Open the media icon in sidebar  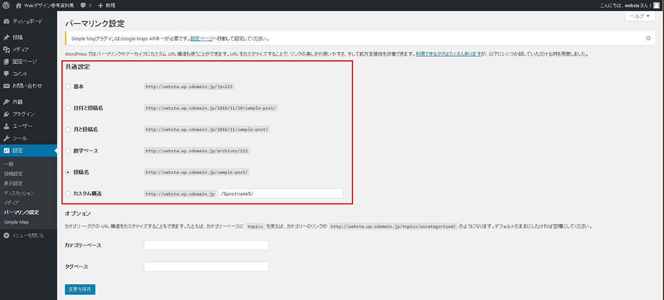coord(6,50)
